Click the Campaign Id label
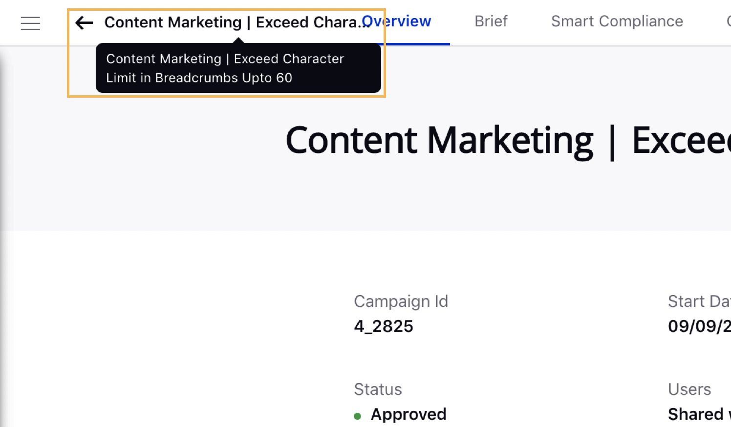The width and height of the screenshot is (731, 427). pyautogui.click(x=401, y=301)
